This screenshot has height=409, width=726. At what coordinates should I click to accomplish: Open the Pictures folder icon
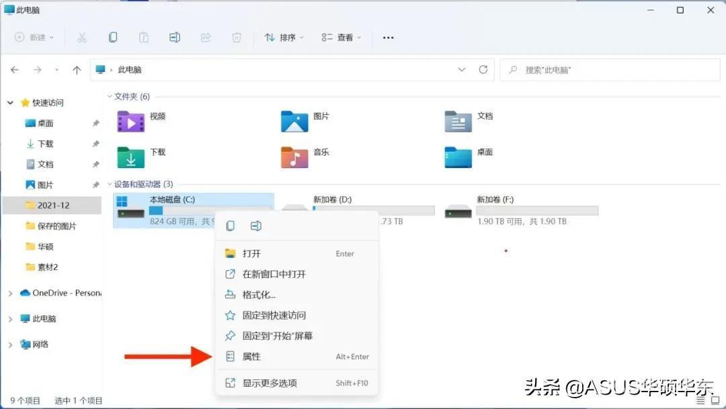[294, 122]
